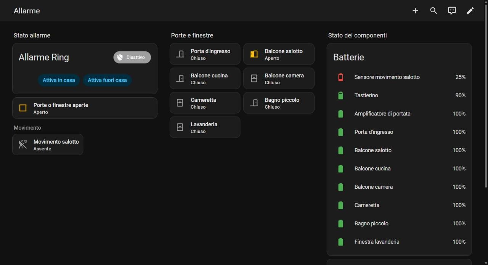
Task: Click the Balcone salotto battery row label
Action: pos(373,150)
